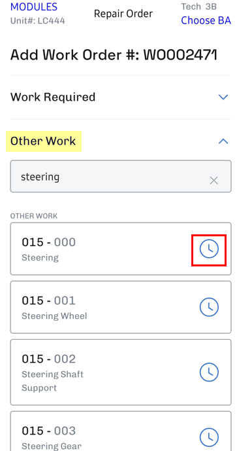The image size is (237, 451).
Task: Select the 015 - 002 Steering Shaft Support item
Action: (121, 372)
